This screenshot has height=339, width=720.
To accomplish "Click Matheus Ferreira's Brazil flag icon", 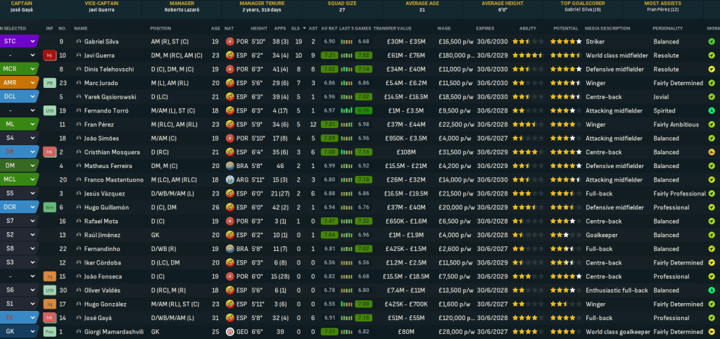I will tap(230, 166).
